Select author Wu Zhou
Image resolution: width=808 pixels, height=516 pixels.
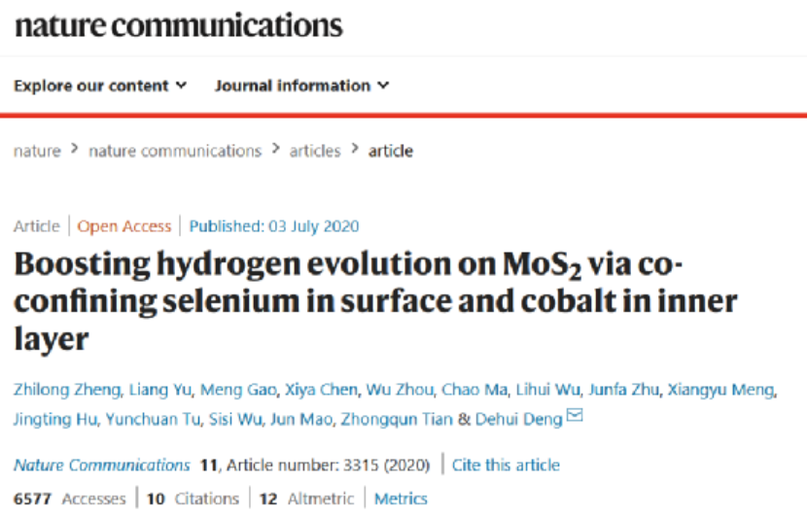[x=400, y=390]
